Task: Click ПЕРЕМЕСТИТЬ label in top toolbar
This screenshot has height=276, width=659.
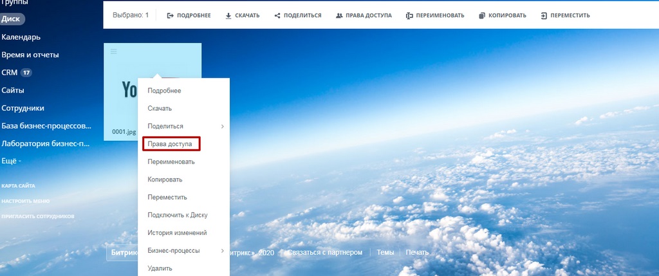Action: pyautogui.click(x=570, y=15)
